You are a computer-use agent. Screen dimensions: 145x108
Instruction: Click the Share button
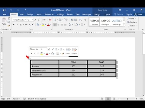click(138, 14)
